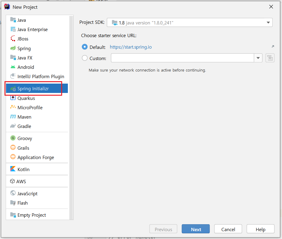
Task: Click the external link arrow icon
Action: pyautogui.click(x=273, y=46)
